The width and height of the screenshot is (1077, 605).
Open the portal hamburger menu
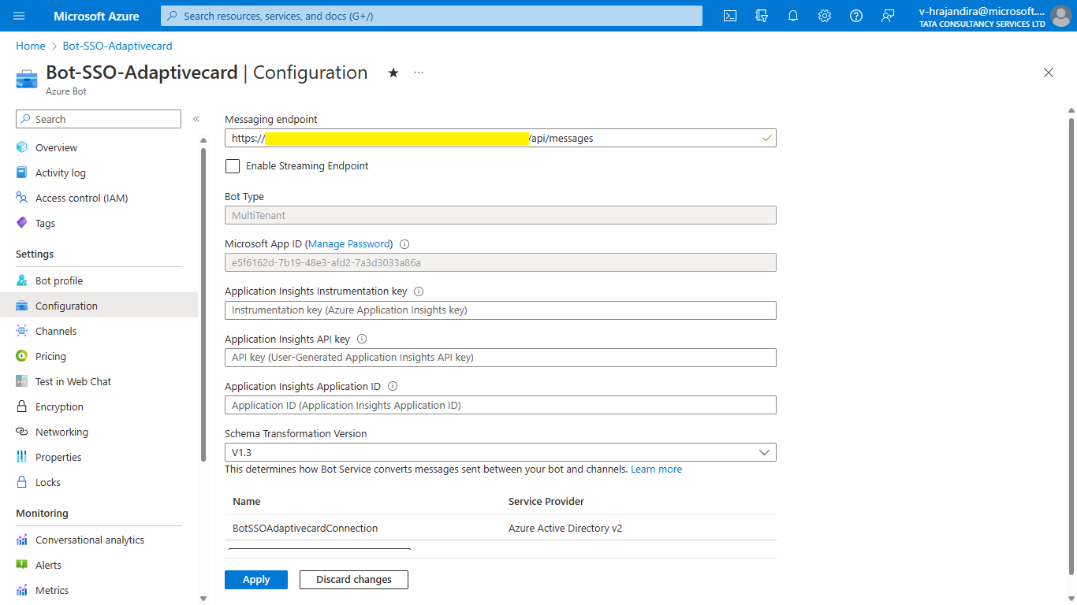coord(19,16)
